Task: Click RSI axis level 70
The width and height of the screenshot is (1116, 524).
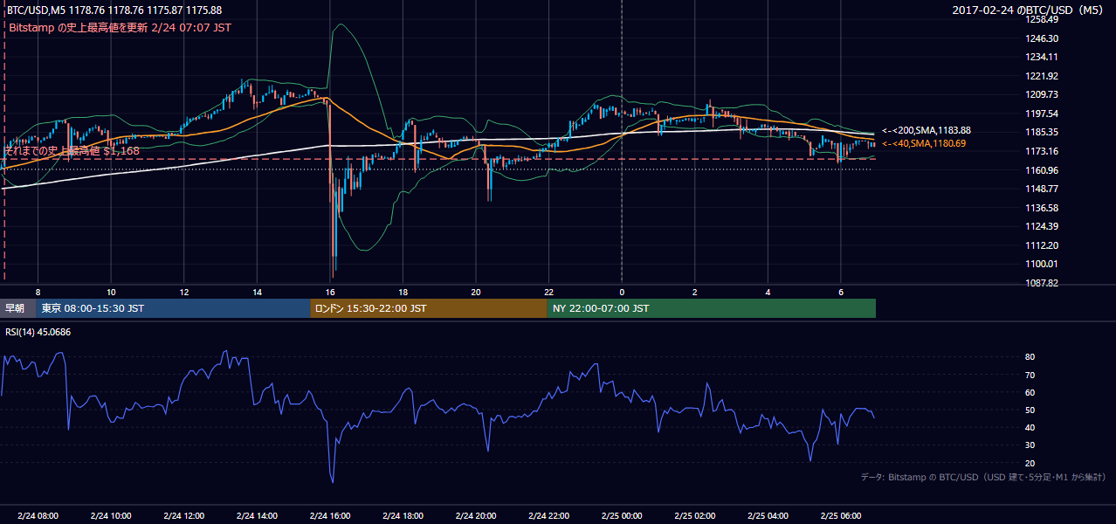Action: 1030,375
